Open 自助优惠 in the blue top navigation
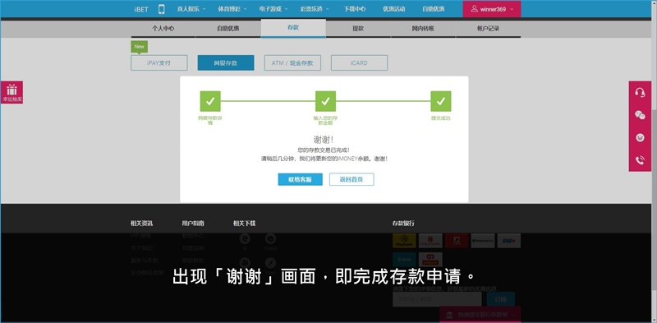 [x=434, y=9]
